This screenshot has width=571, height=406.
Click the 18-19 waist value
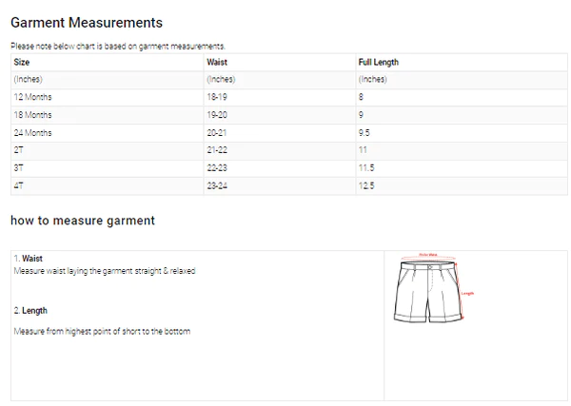click(x=217, y=97)
